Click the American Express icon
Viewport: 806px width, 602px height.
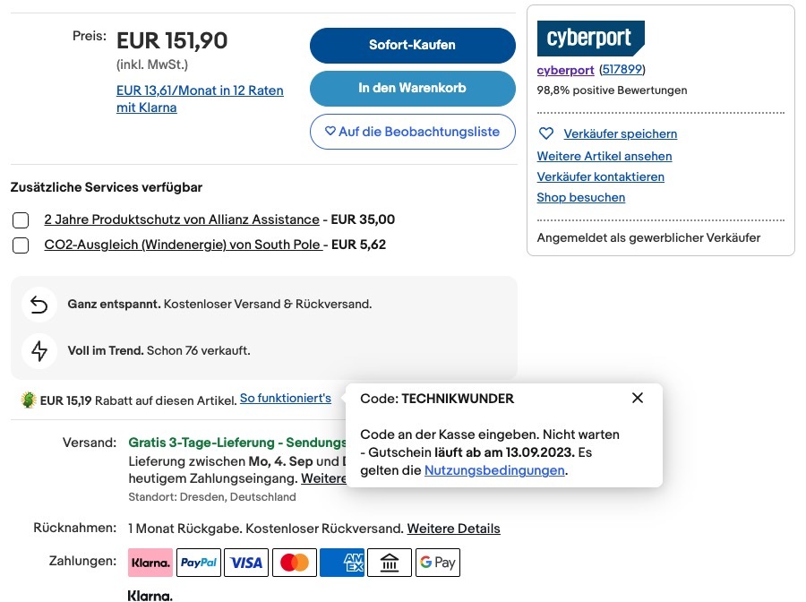pyautogui.click(x=342, y=563)
